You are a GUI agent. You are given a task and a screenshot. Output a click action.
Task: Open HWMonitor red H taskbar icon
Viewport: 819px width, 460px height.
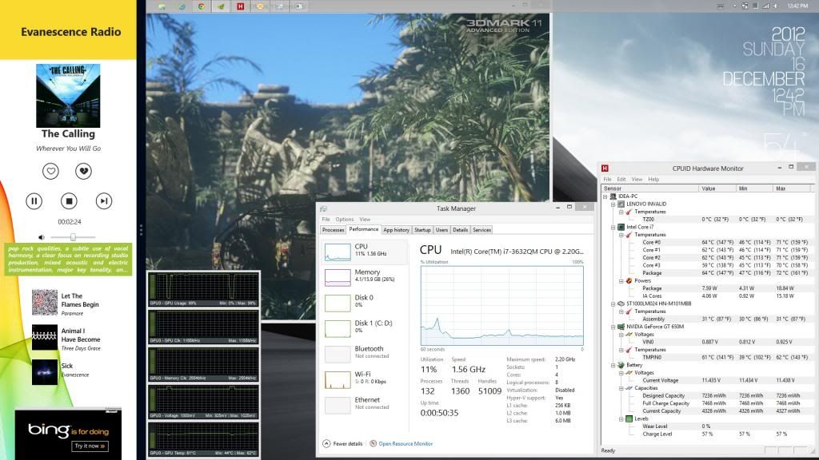coord(240,6)
